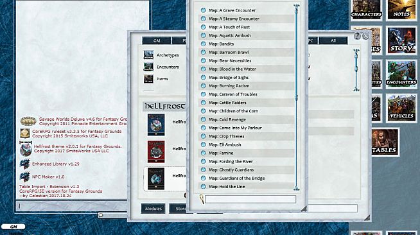Open Map: Children of the Corn
Image resolution: width=420 pixels, height=235 pixels.
pos(233,111)
